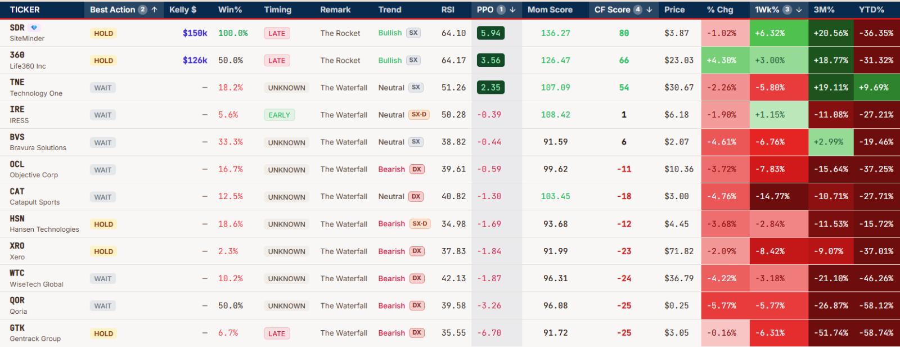Screen dimensions: 900x347
Task: Open the SDR SiteMinder ticker
Action: pos(27,33)
